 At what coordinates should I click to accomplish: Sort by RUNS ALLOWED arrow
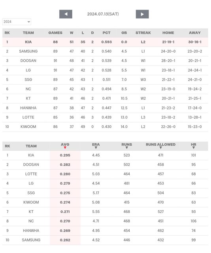click(160, 147)
